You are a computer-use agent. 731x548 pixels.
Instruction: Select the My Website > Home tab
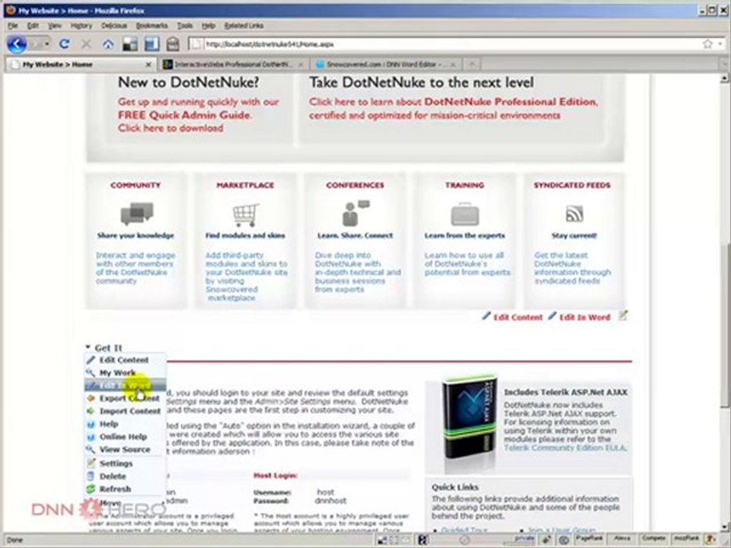[81, 64]
